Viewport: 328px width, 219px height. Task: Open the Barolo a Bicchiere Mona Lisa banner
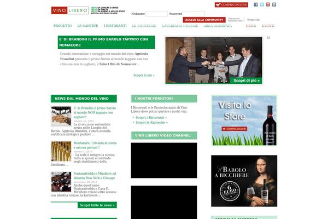244,181
